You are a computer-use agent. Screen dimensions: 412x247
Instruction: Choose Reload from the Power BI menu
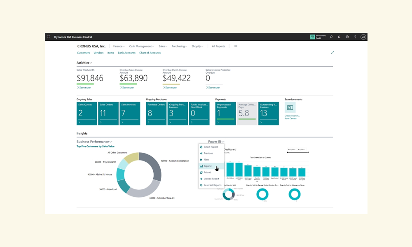tap(211, 172)
